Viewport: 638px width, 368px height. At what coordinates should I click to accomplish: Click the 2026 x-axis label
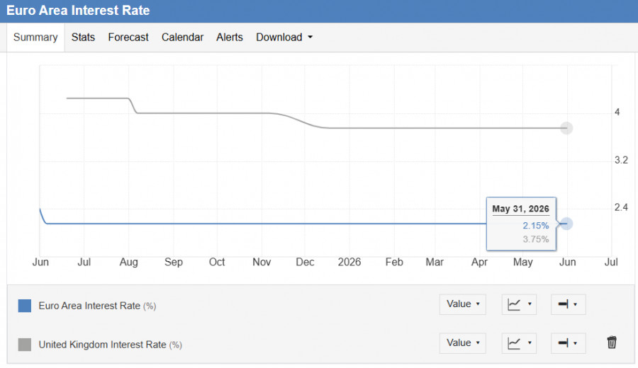[349, 262]
